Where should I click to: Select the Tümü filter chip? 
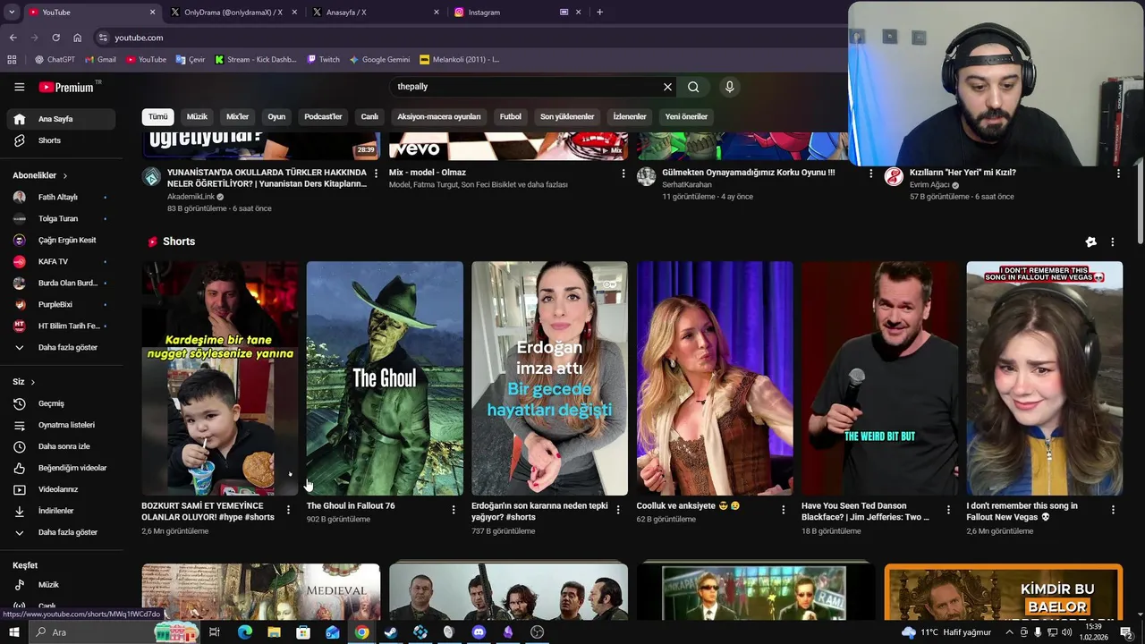(158, 116)
